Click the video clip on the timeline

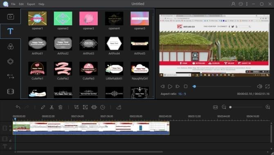(91, 128)
